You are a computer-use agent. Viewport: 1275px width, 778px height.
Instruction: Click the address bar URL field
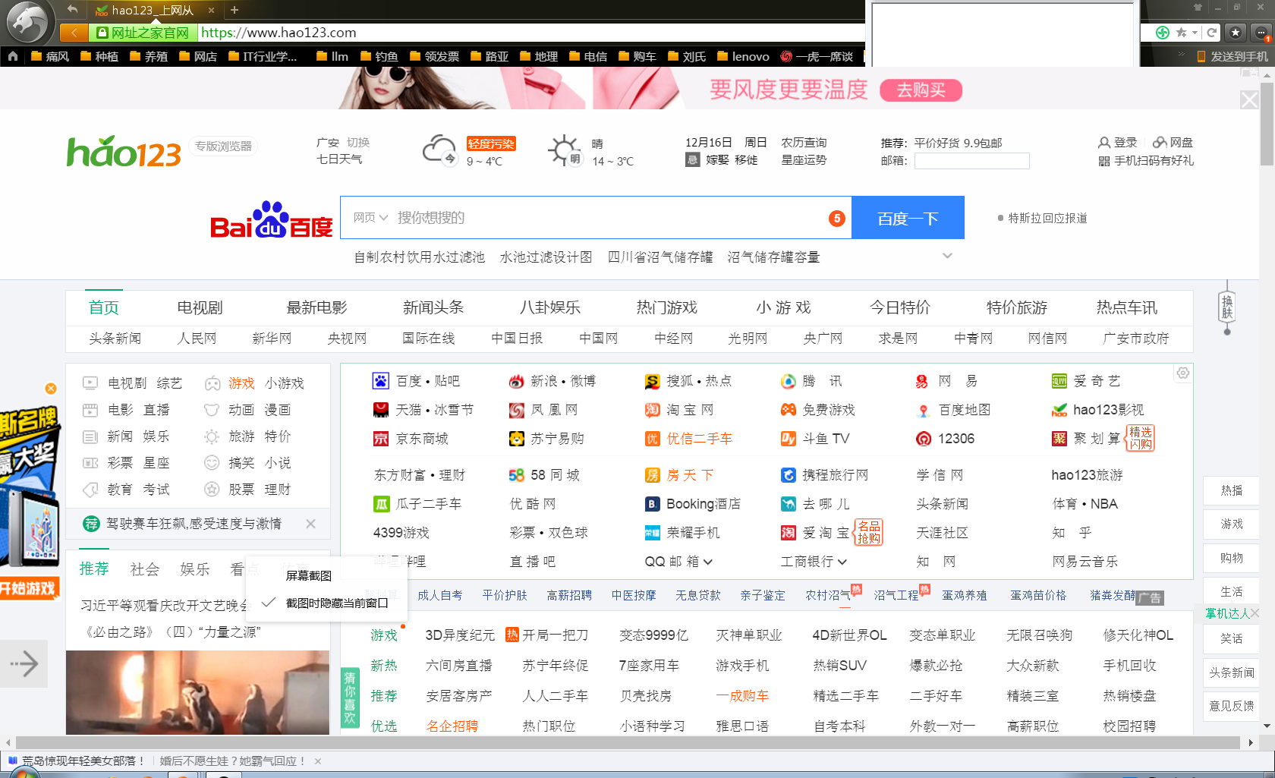[x=531, y=33]
